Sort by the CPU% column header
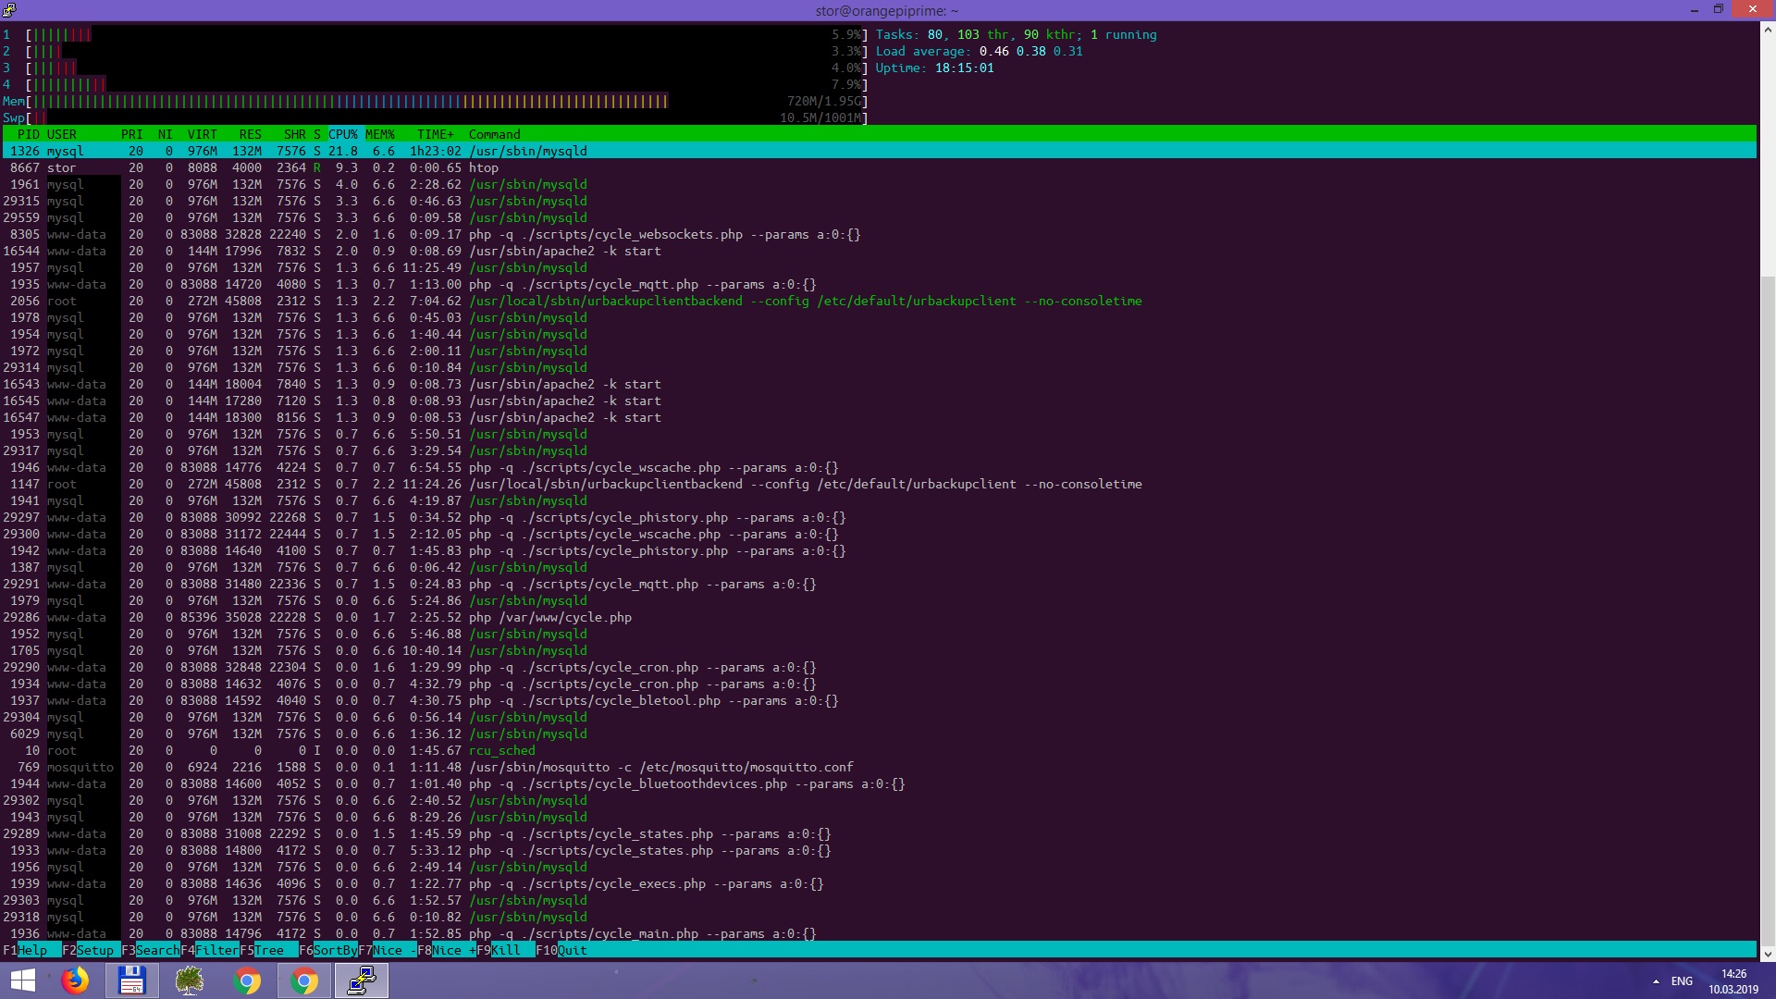The height and width of the screenshot is (999, 1776). point(342,134)
